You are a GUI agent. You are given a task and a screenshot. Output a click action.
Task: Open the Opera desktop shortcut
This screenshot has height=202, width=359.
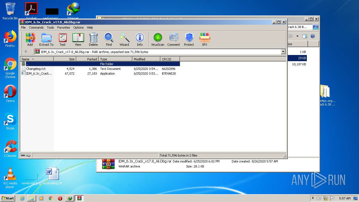pyautogui.click(x=10, y=94)
